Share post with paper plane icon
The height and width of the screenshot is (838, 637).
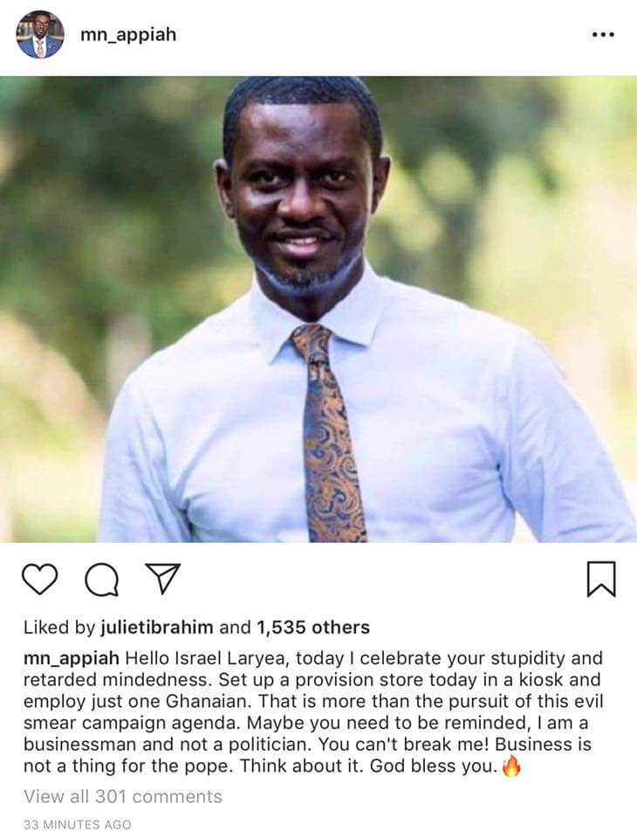(x=163, y=578)
